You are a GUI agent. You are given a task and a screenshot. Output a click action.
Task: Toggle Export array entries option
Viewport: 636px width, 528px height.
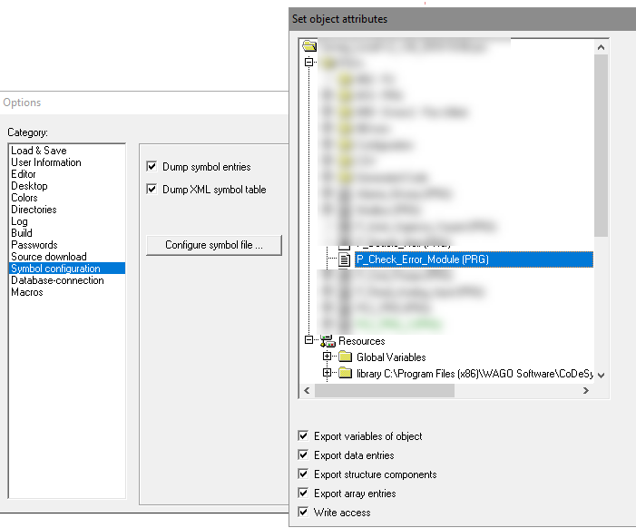coord(304,494)
